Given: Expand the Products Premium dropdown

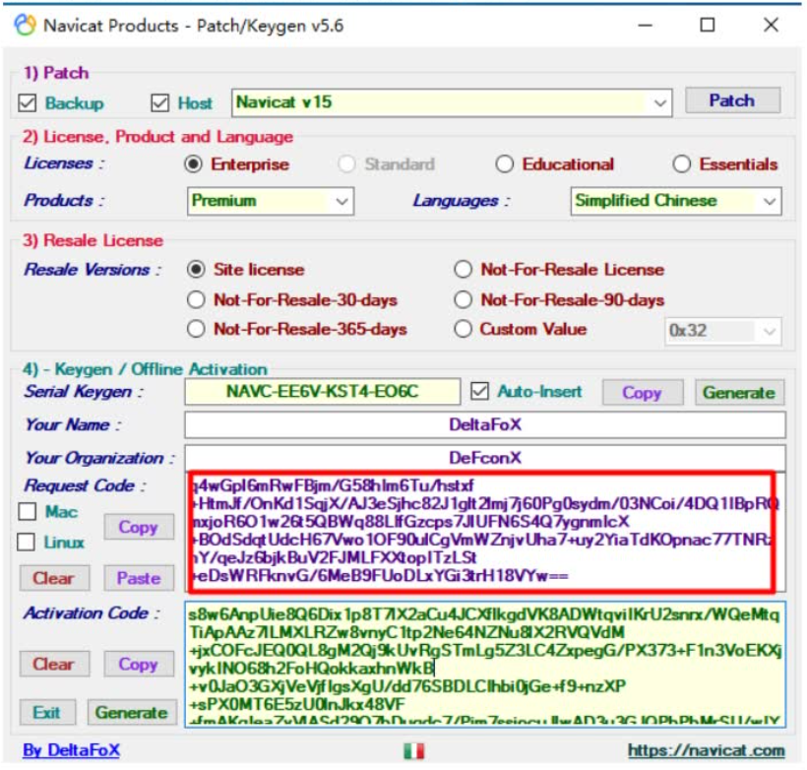Looking at the screenshot, I should coord(341,201).
